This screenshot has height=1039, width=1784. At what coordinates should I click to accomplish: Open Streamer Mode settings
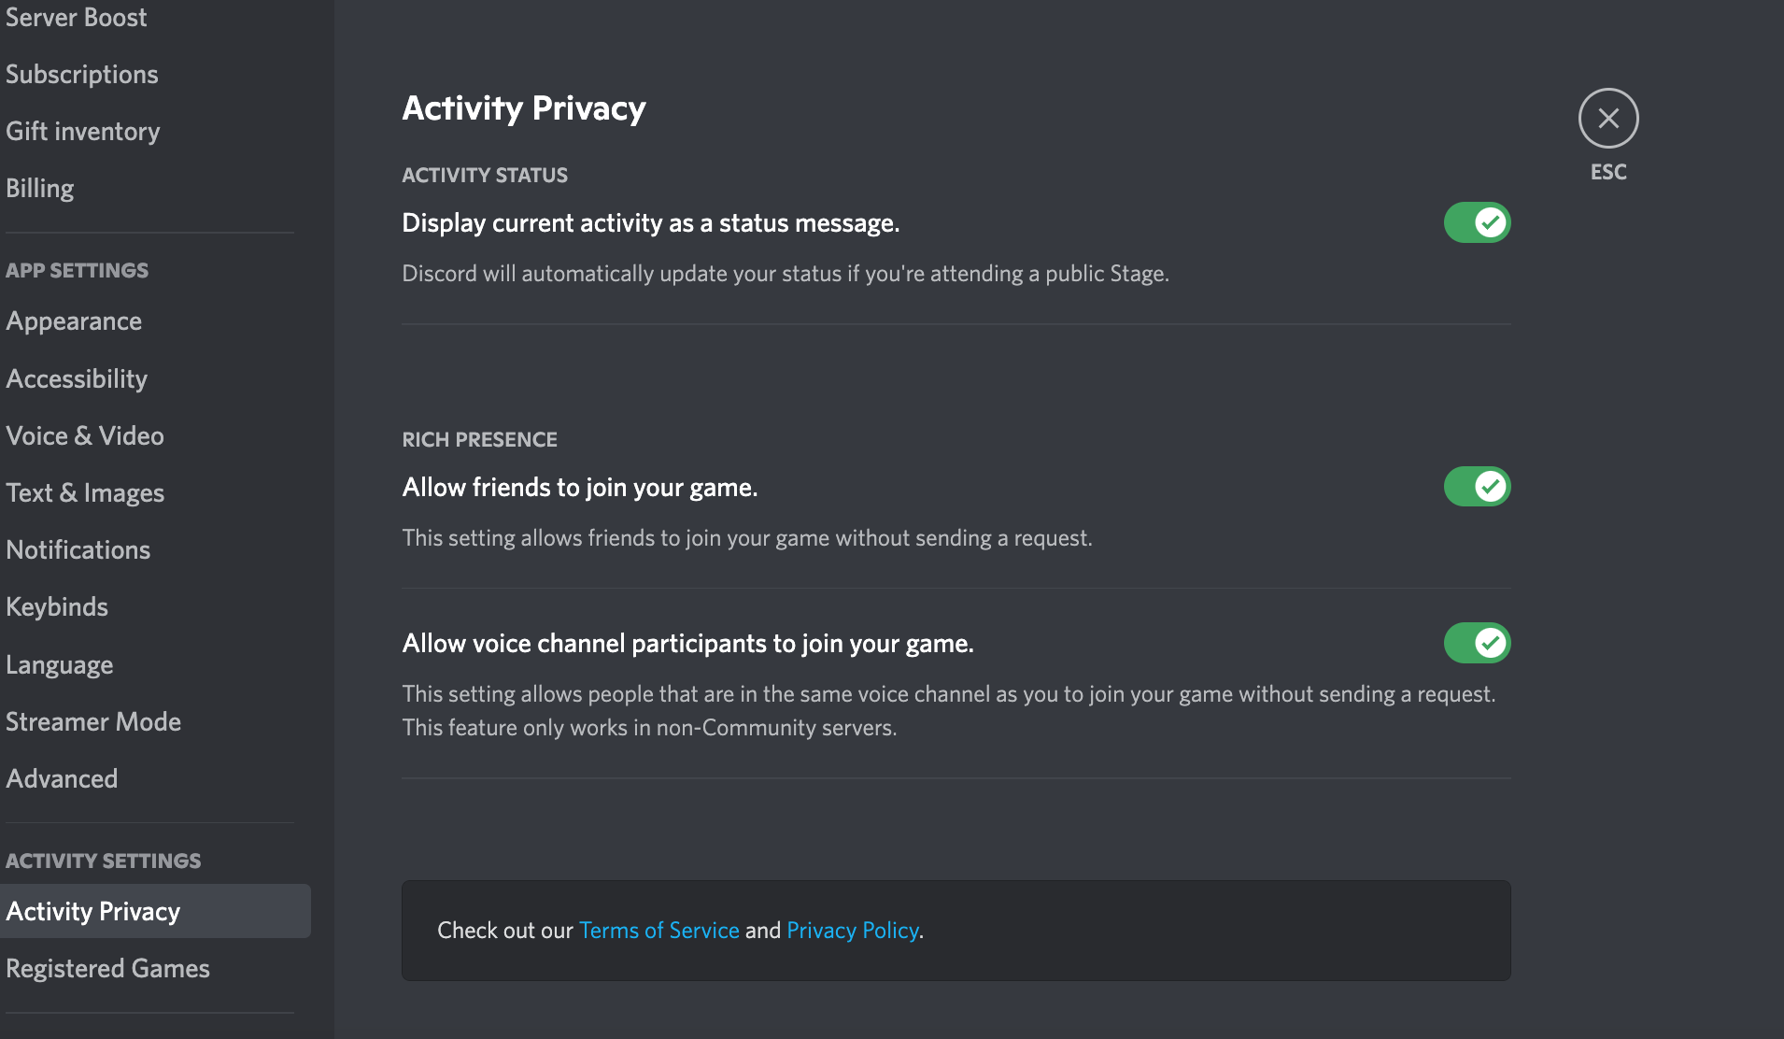pyautogui.click(x=93, y=722)
